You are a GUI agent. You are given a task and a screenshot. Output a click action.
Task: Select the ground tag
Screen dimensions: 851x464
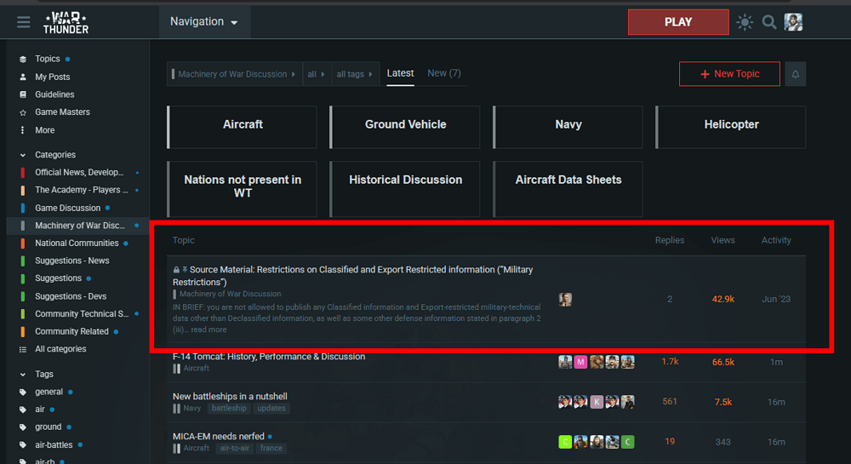pyautogui.click(x=48, y=427)
